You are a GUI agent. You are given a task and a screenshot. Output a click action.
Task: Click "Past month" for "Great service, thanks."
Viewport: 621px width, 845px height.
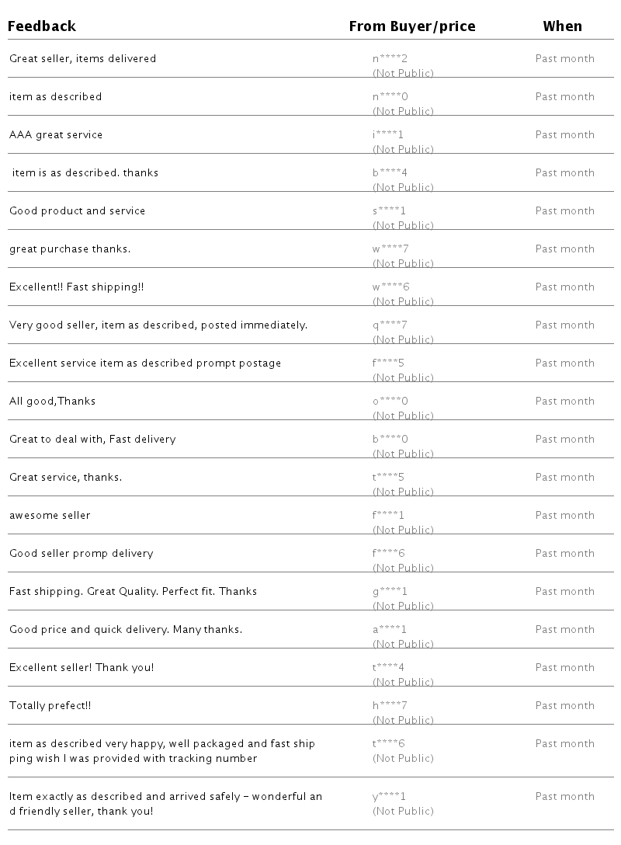pos(564,477)
